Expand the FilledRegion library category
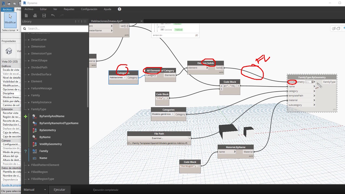Viewport: 345px width, 194px height. (x=29, y=172)
